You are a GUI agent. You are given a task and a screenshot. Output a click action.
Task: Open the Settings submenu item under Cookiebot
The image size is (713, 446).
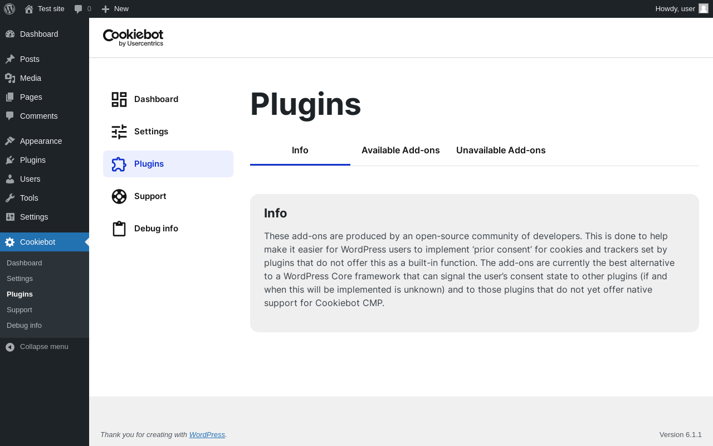[19, 279]
